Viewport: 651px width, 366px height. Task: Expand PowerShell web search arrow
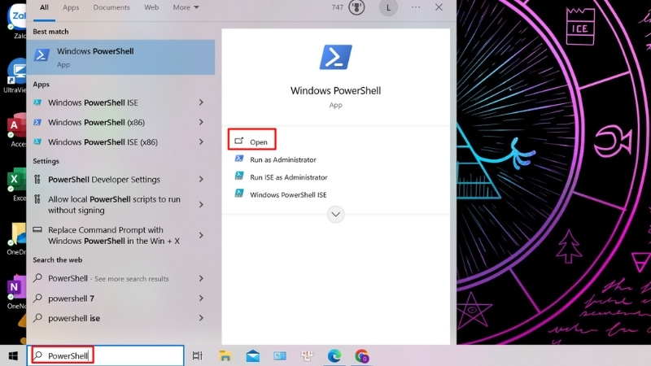point(201,278)
